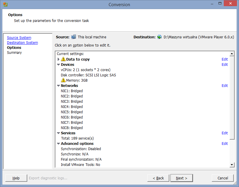Image resolution: width=239 pixels, height=187 pixels.
Task: Open the Destination System step
Action: [x=22, y=43]
